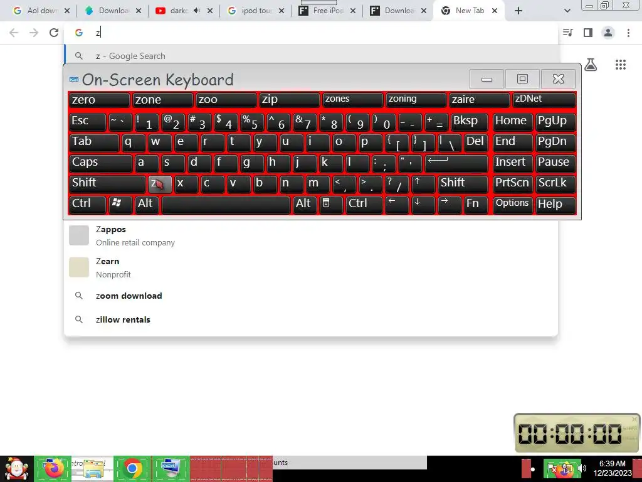Click the Chrome forward arrow
The image size is (642, 482).
point(34,33)
